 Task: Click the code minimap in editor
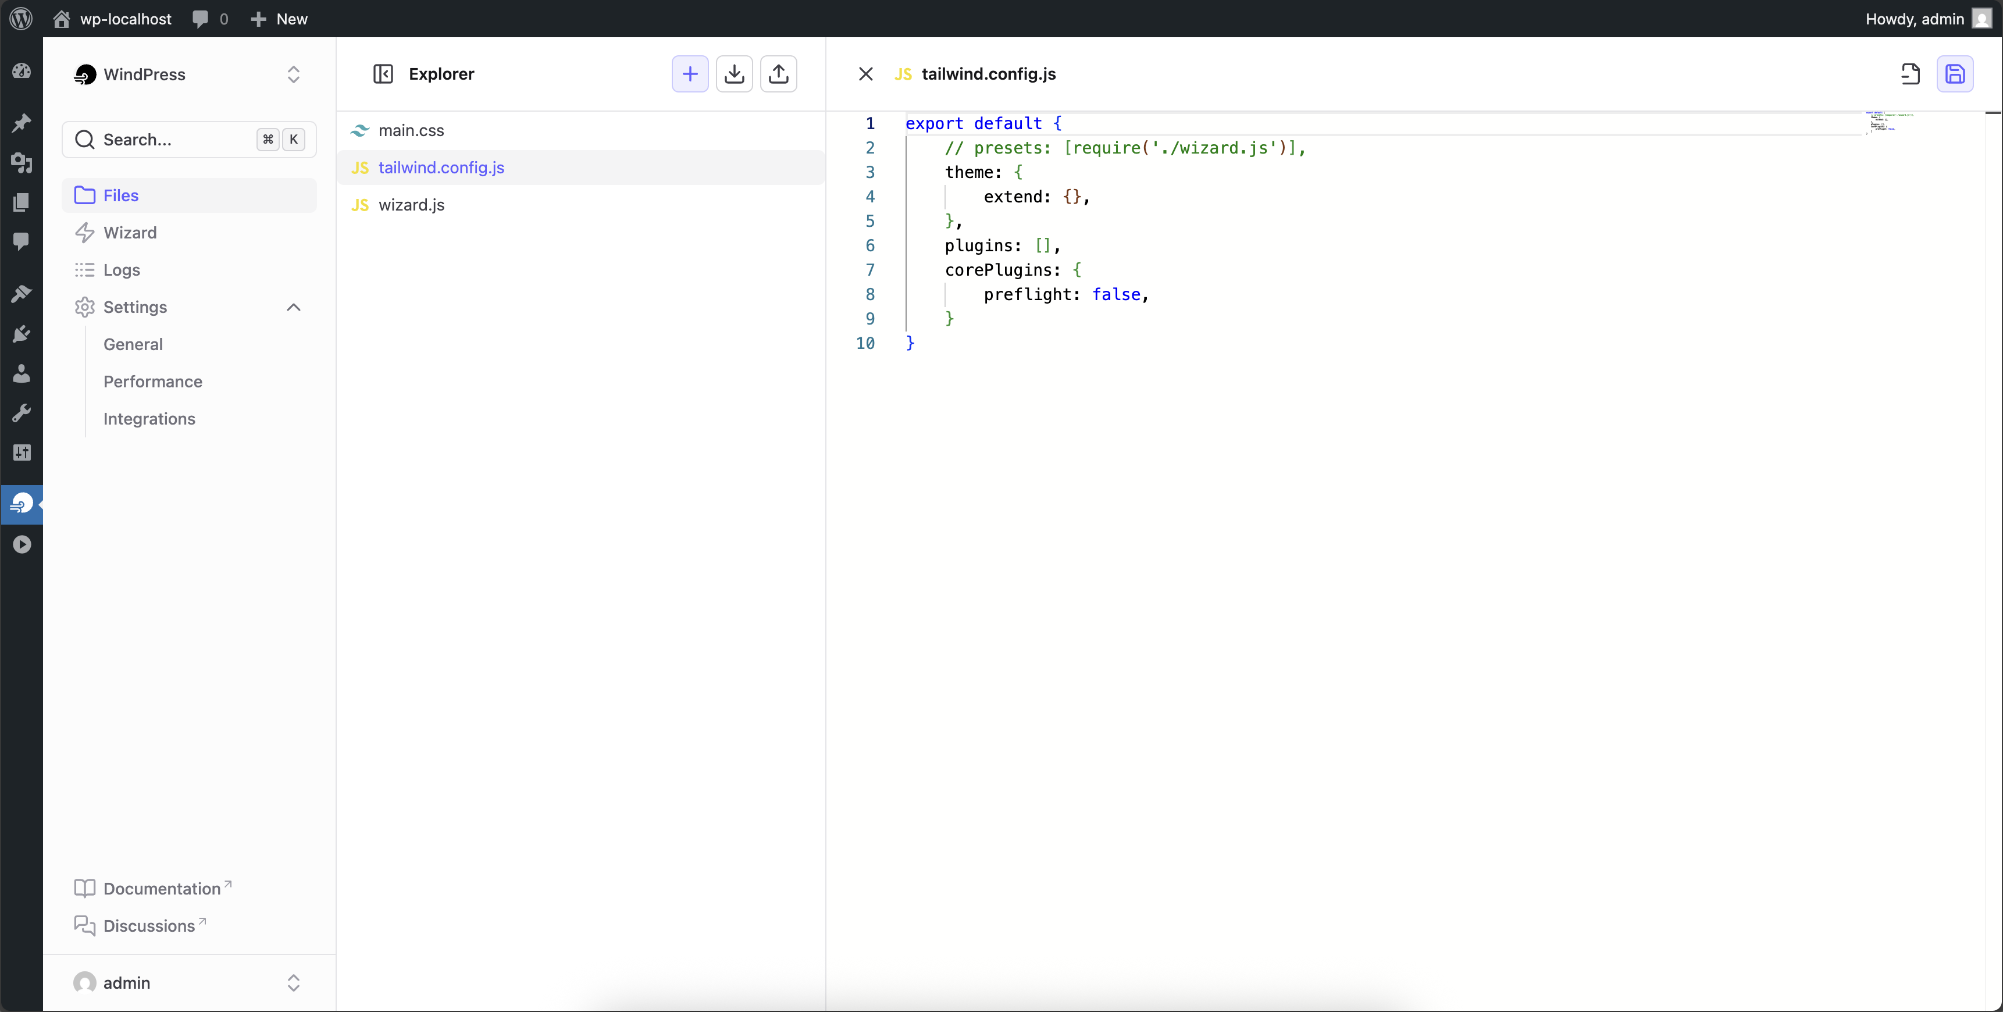click(x=1890, y=122)
